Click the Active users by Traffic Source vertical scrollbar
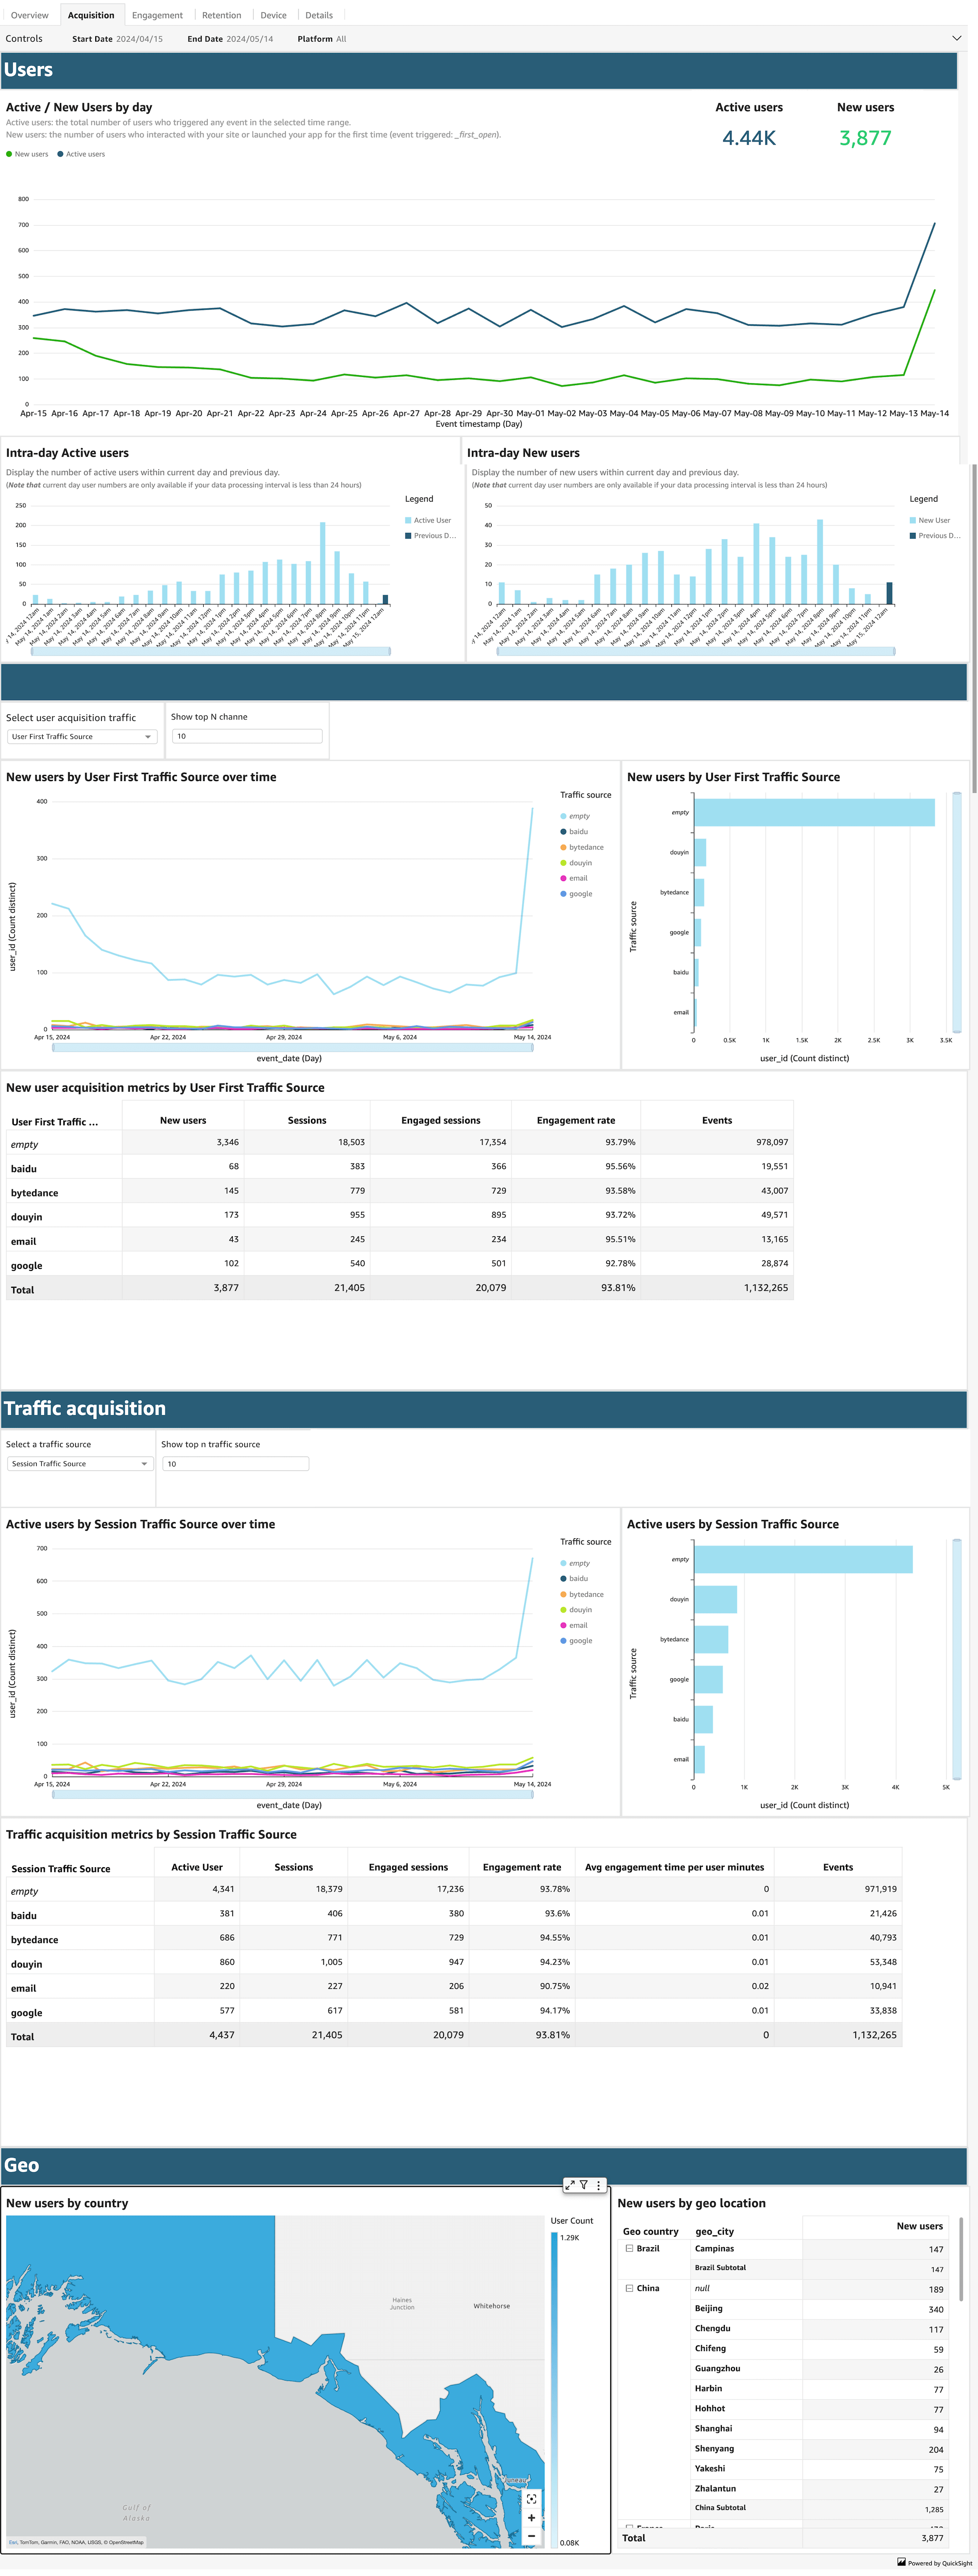Image resolution: width=978 pixels, height=2576 pixels. (957, 1658)
